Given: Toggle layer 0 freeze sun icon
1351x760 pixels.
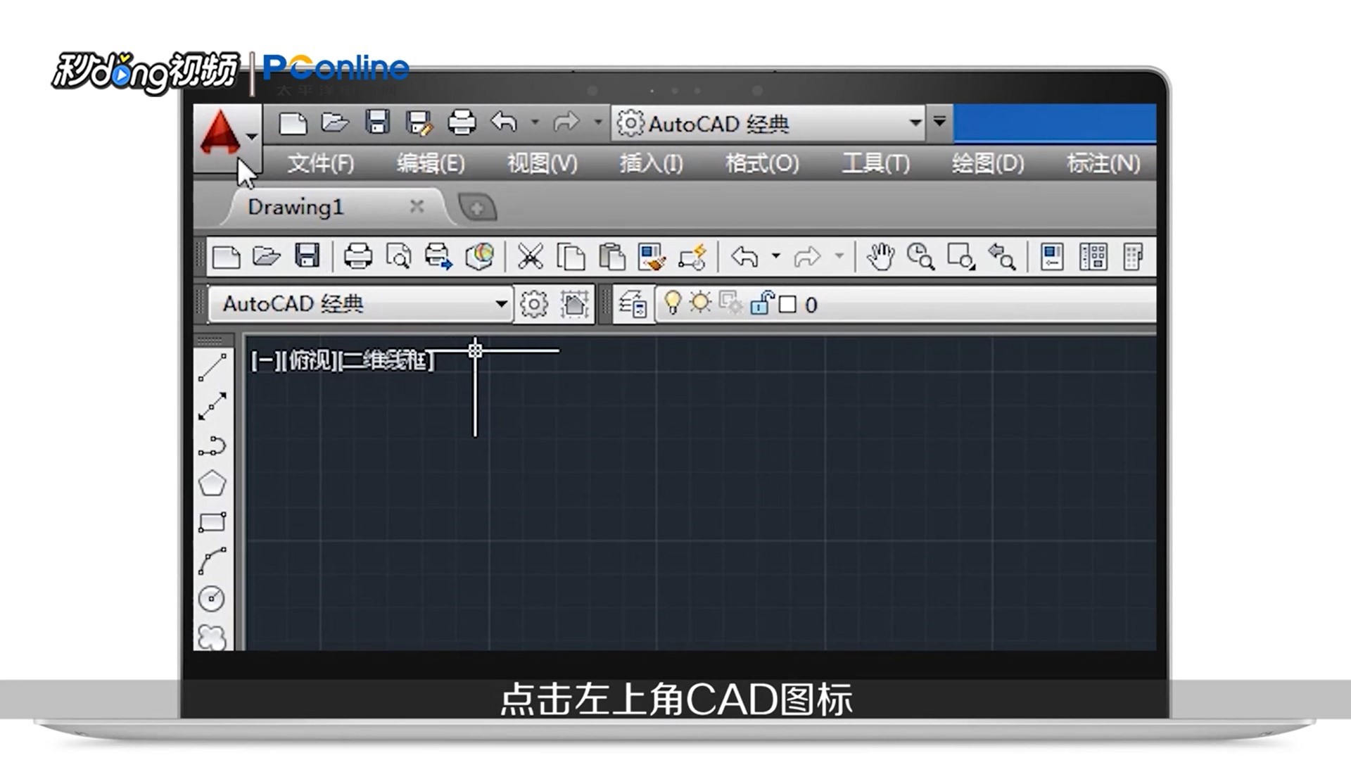Looking at the screenshot, I should pos(700,303).
